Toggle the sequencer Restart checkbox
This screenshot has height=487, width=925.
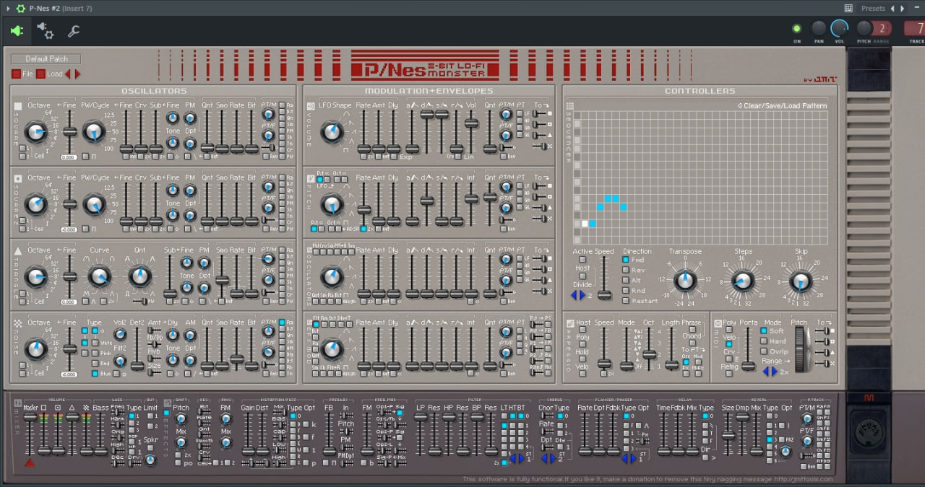point(626,300)
